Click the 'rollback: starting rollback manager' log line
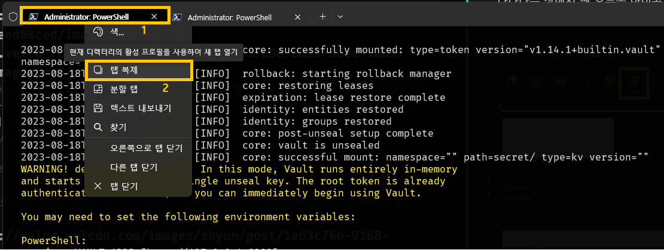The height and width of the screenshot is (250, 664). click(x=346, y=74)
